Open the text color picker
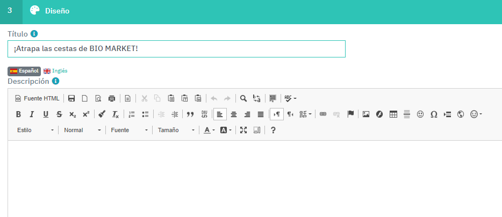 (210, 131)
